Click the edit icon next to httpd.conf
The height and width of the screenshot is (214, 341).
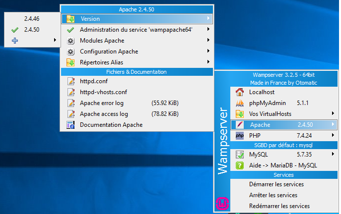71,81
